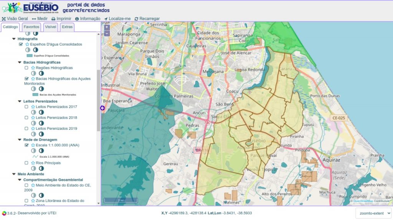Click Localize-me to find my location
The height and width of the screenshot is (220, 393).
pyautogui.click(x=117, y=19)
